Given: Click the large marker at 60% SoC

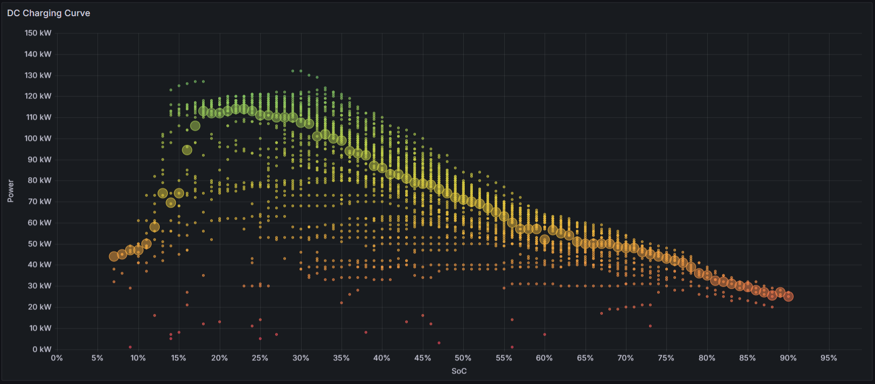Looking at the screenshot, I should coord(544,240).
